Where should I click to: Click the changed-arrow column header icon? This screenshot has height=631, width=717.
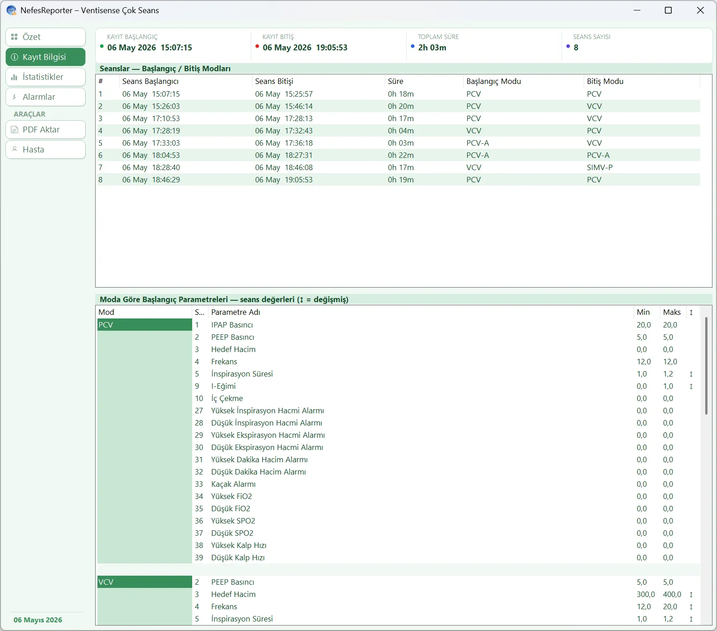[x=691, y=312]
